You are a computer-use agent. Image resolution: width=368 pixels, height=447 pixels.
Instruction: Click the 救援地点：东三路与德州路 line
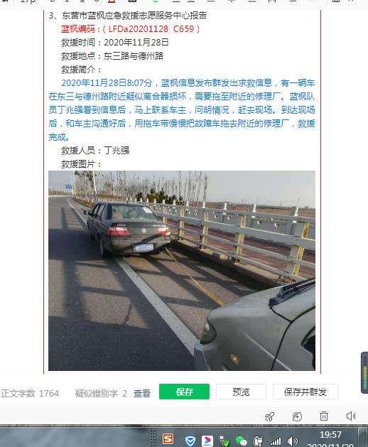point(112,56)
